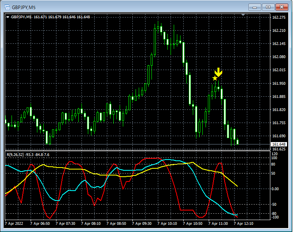Click the 7 Apr 06:50 time label

[40, 224]
